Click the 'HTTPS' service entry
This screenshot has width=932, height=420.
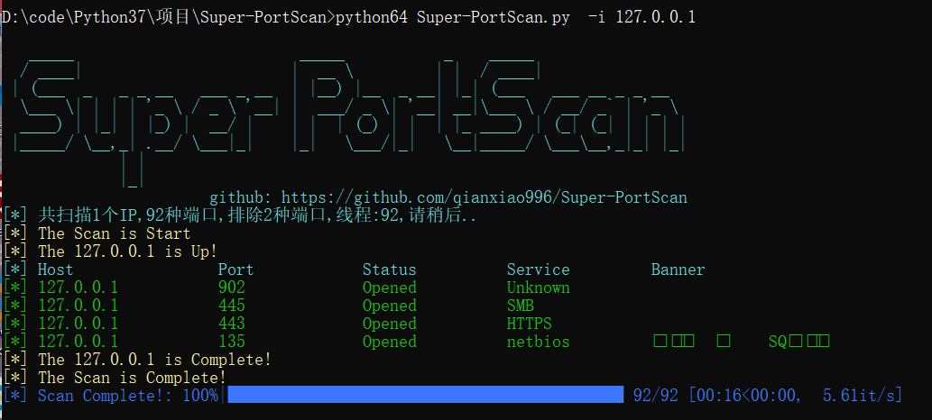[529, 324]
